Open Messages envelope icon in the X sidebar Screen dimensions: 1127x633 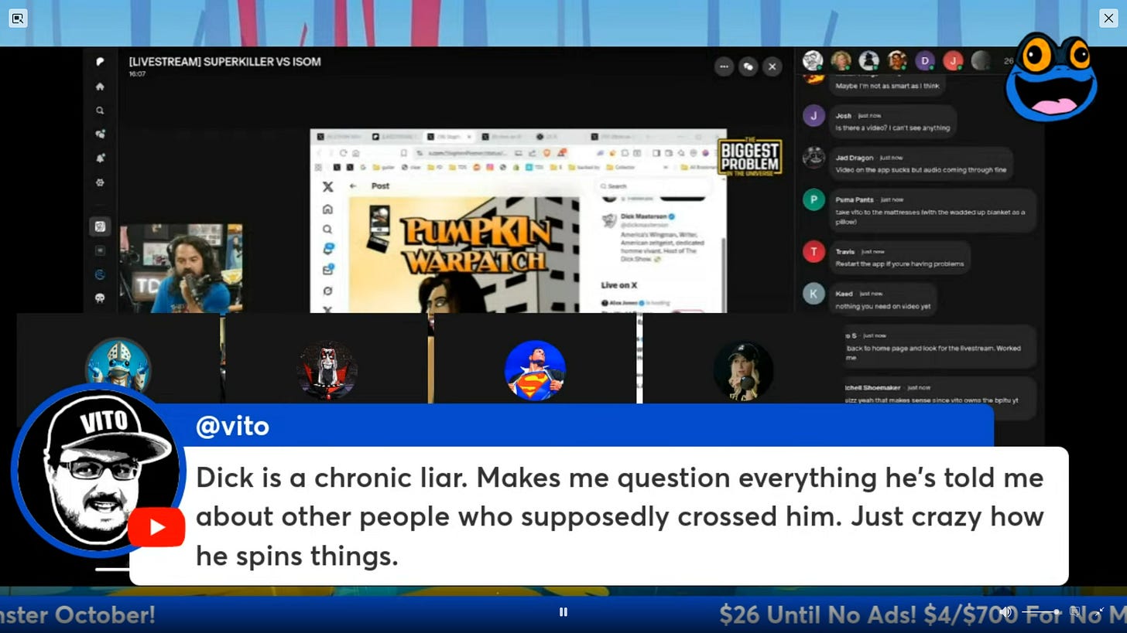coord(327,270)
